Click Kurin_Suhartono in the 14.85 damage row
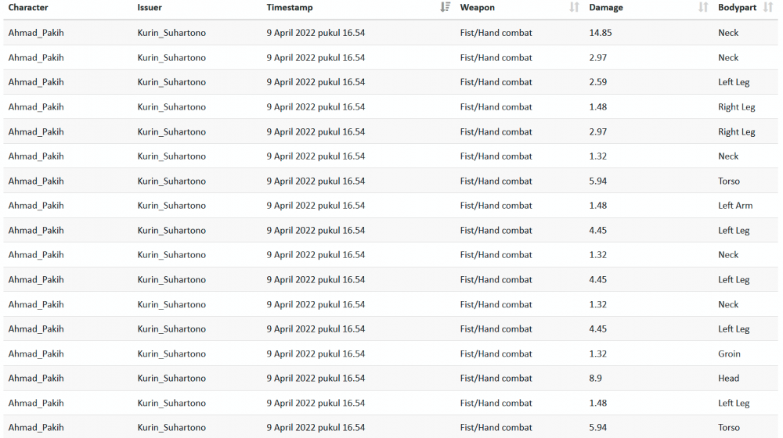 click(x=171, y=33)
